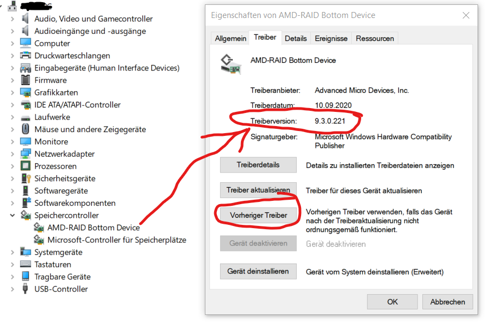This screenshot has height=334, width=489.
Task: Click the Firmware chip icon
Action: pos(25,80)
